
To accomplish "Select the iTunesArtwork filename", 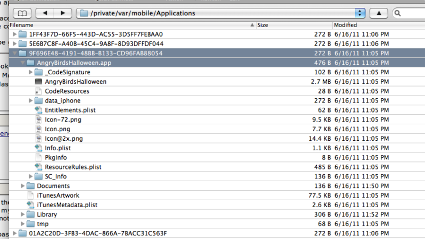I will pyautogui.click(x=58, y=195).
